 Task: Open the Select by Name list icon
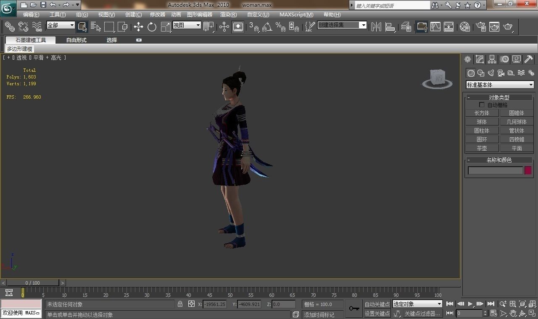pyautogui.click(x=96, y=27)
